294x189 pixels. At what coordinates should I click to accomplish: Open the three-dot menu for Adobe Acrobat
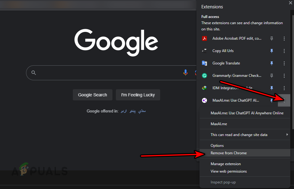(x=284, y=38)
